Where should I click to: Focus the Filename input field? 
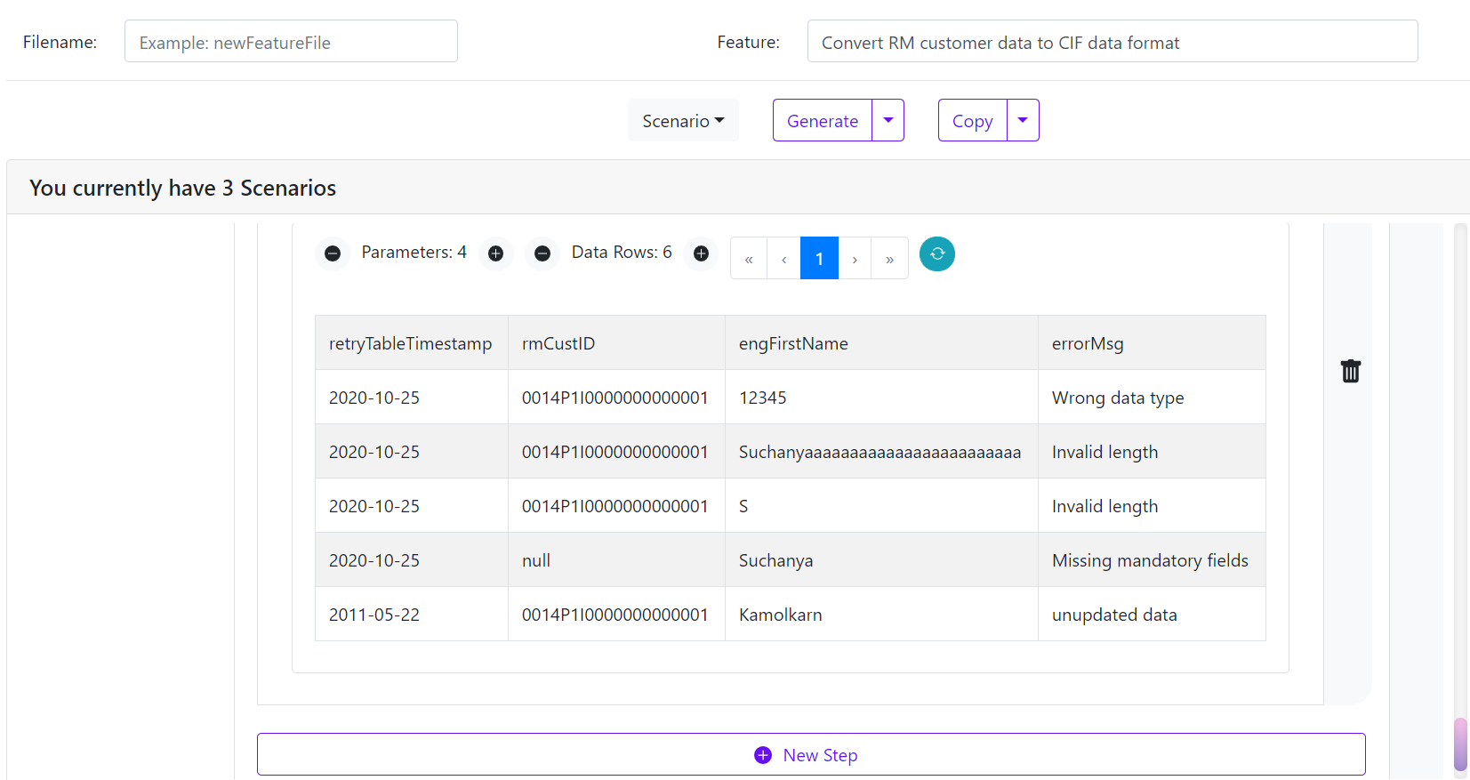[x=291, y=42]
